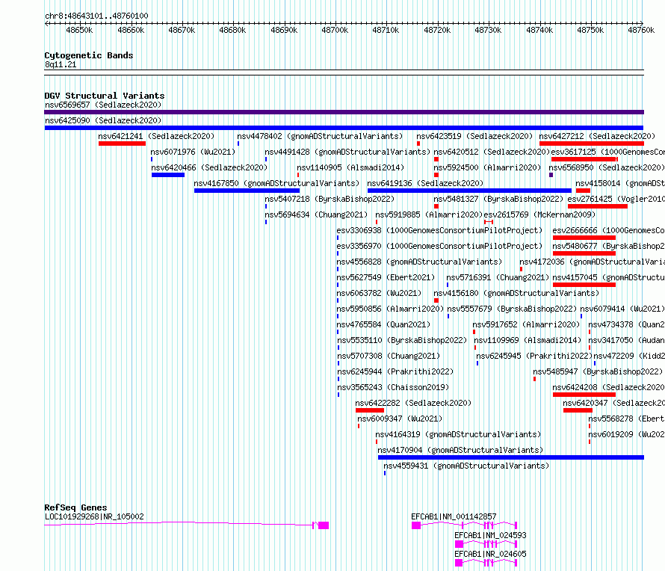
Task: Open the nsv4765584 (Quan2021) label
Action: pos(383,324)
